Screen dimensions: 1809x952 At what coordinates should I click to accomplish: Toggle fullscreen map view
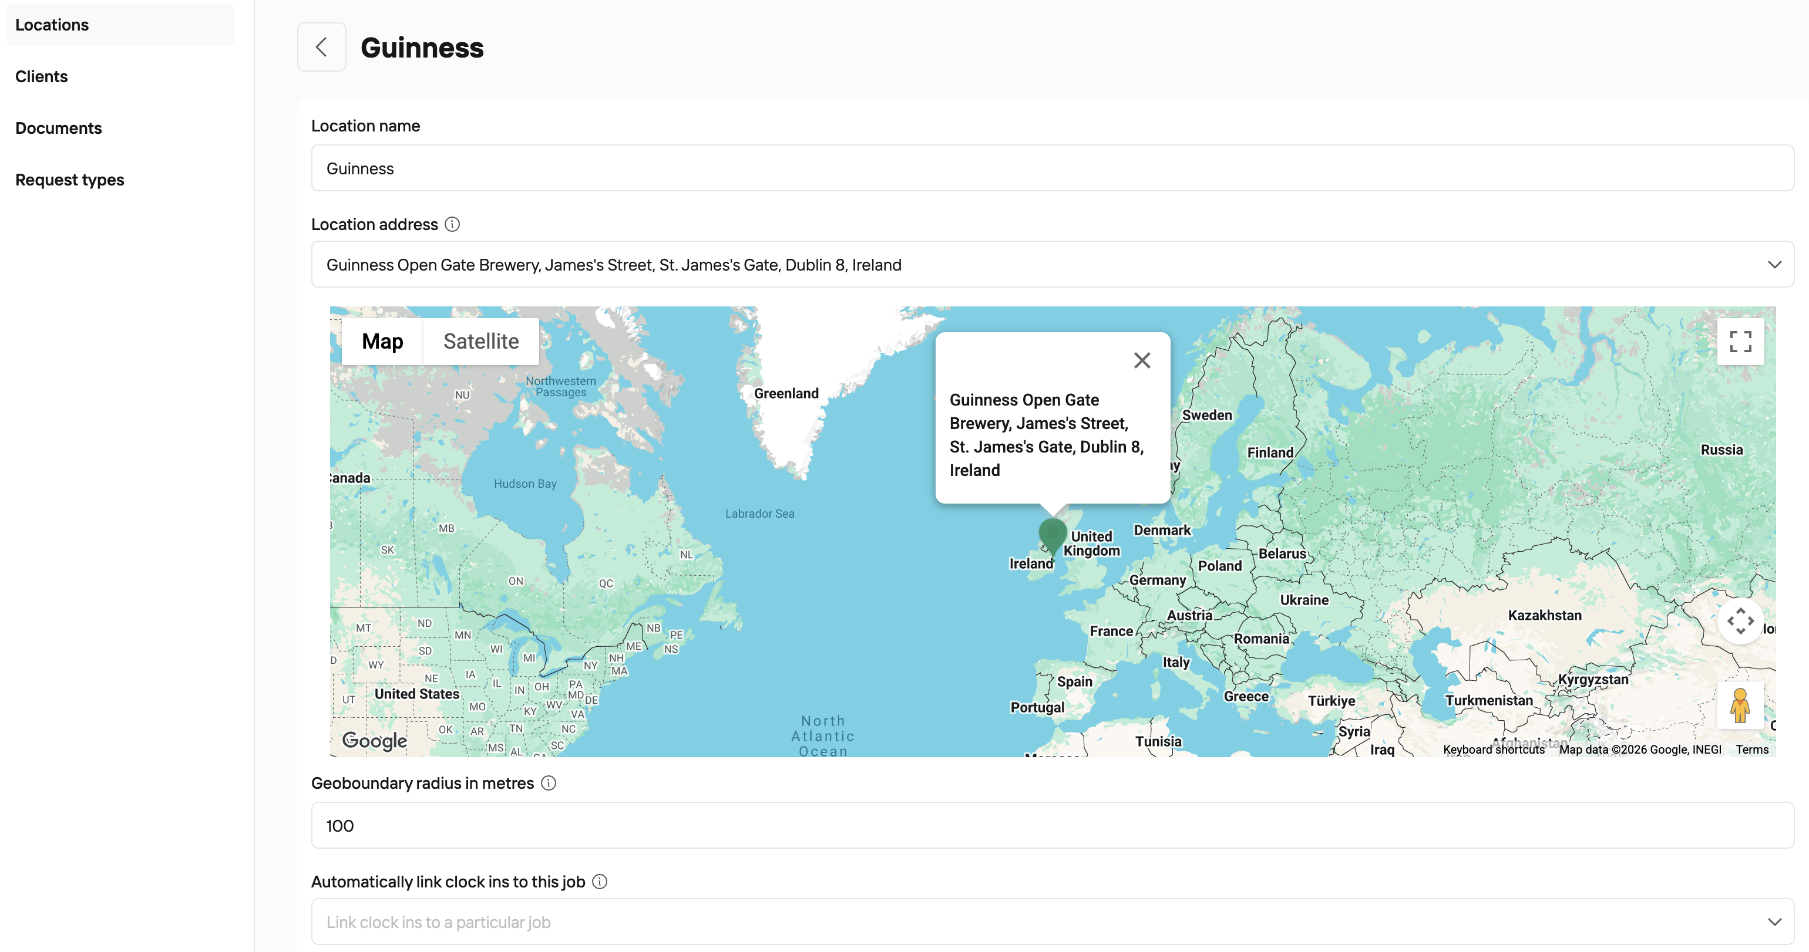click(1740, 342)
